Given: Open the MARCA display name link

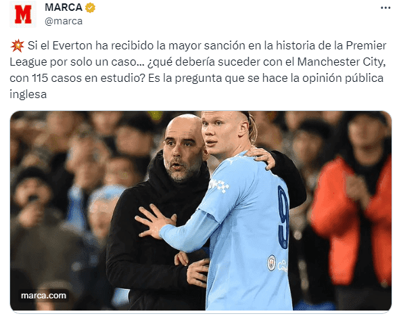Looking at the screenshot, I should (x=64, y=7).
